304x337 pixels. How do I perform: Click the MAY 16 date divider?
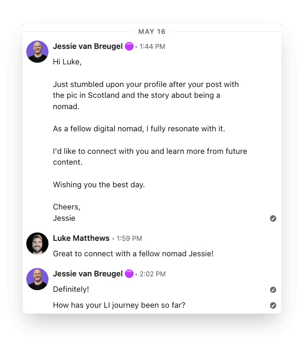tap(152, 32)
